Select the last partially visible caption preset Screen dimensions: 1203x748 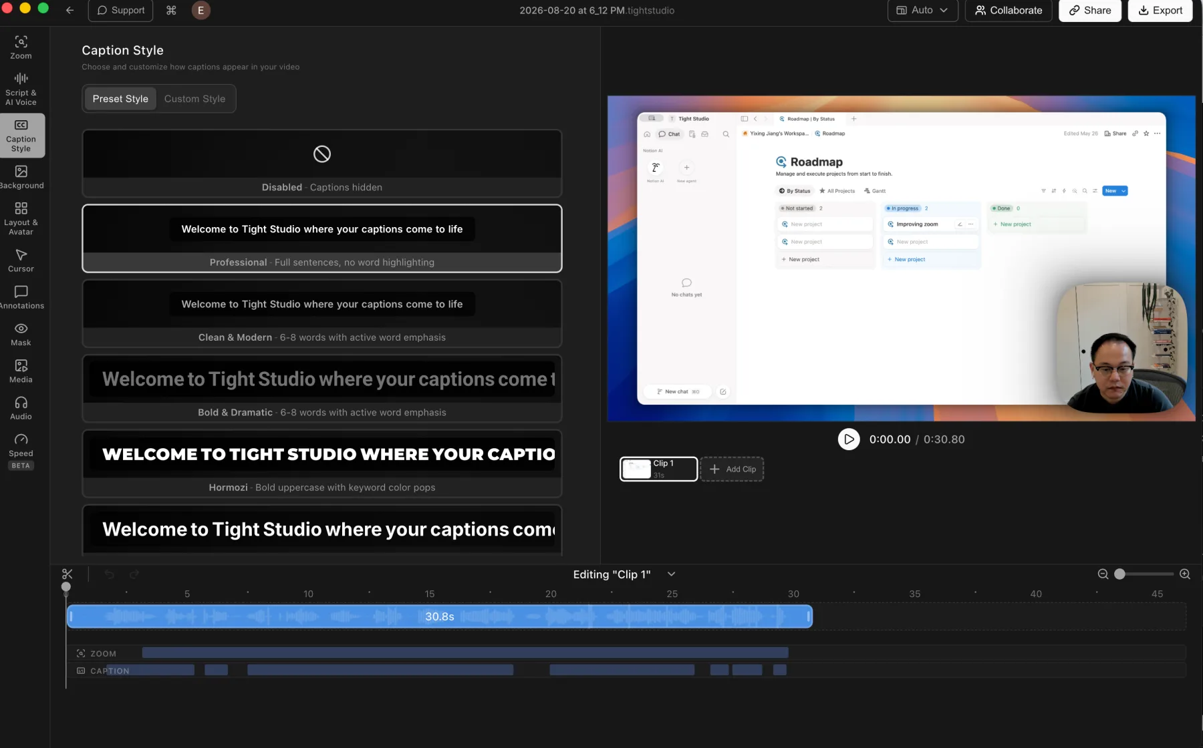pyautogui.click(x=322, y=530)
